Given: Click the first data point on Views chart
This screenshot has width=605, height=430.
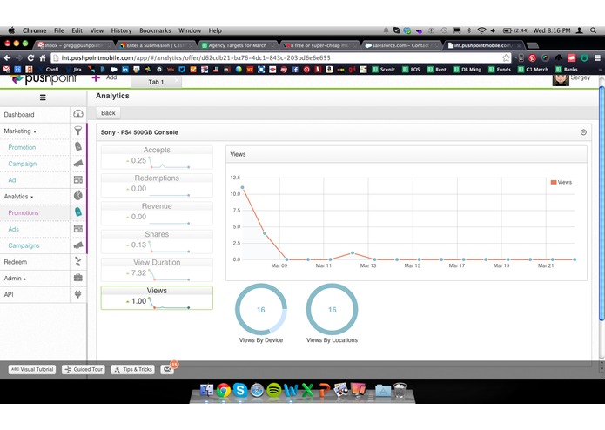Looking at the screenshot, I should [242, 187].
